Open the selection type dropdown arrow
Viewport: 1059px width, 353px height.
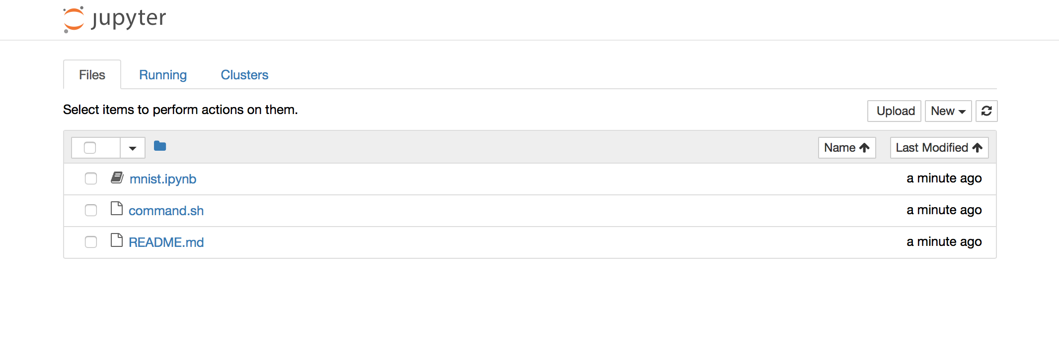tap(132, 148)
